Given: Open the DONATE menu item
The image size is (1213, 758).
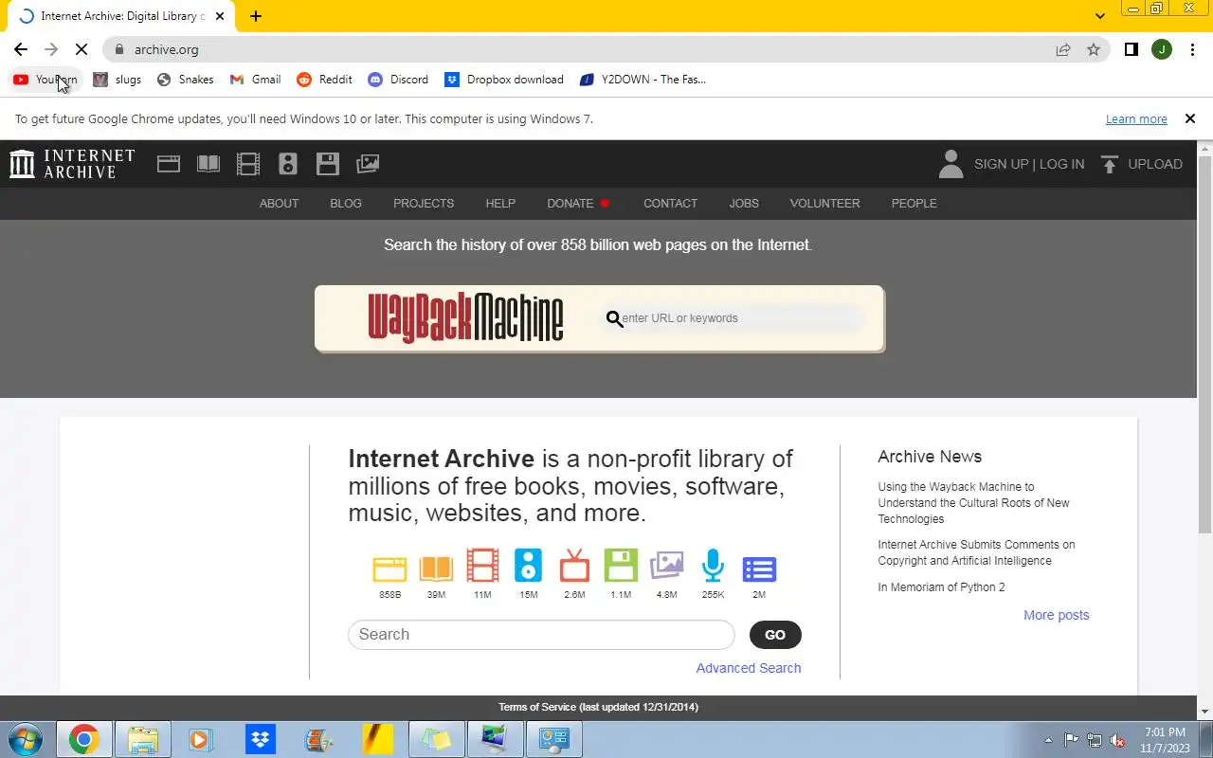Looking at the screenshot, I should [578, 204].
